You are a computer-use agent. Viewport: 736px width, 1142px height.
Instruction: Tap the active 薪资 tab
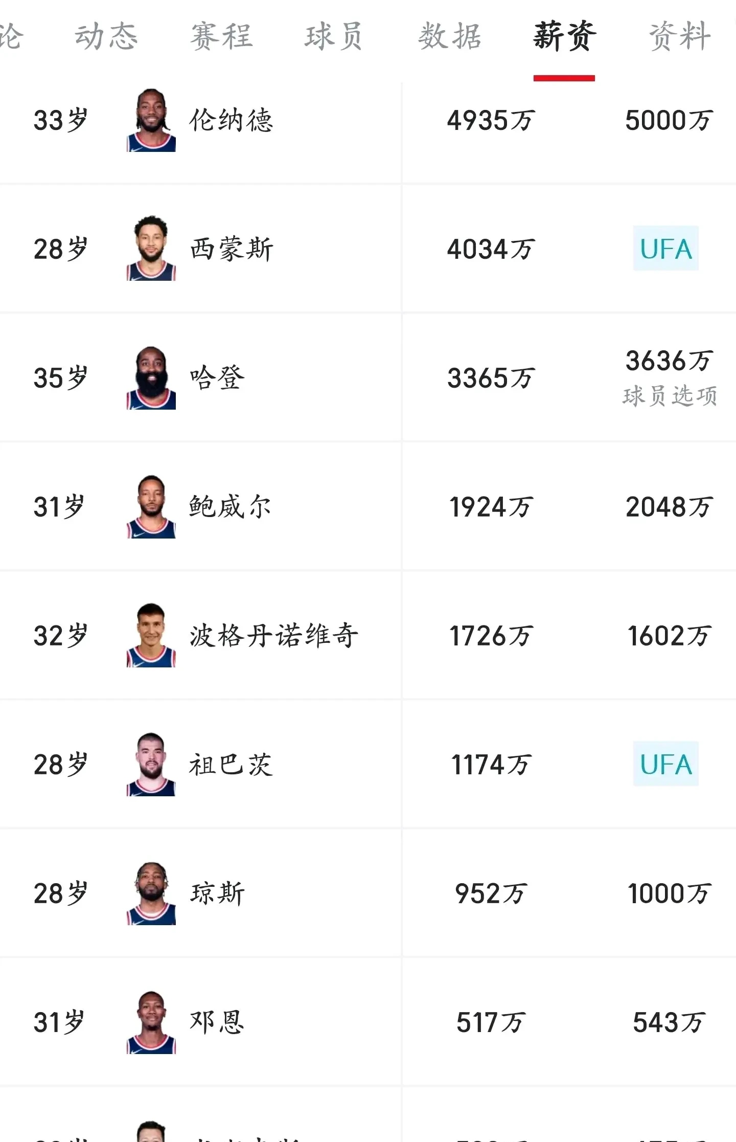point(564,37)
